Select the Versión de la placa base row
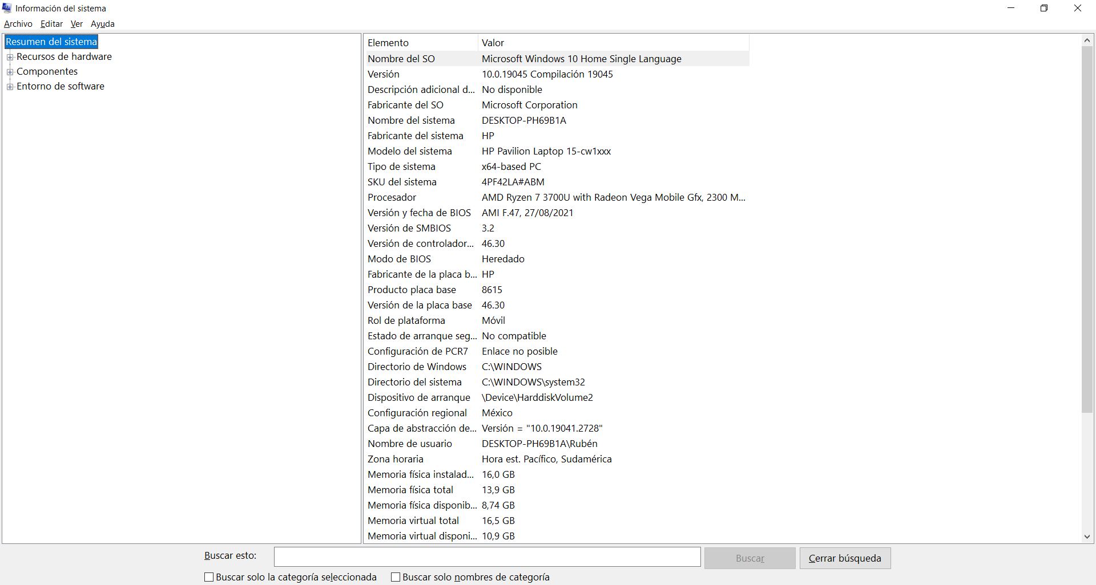1096x585 pixels. pos(557,305)
